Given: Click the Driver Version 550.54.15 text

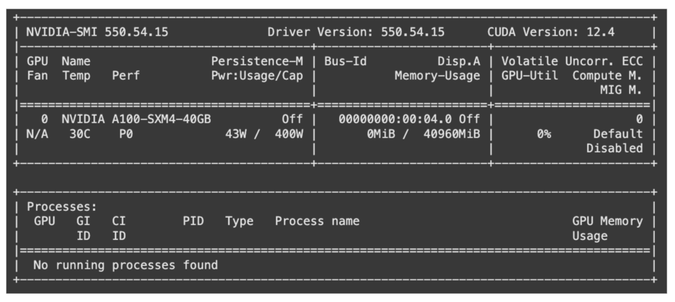Looking at the screenshot, I should 356,32.
